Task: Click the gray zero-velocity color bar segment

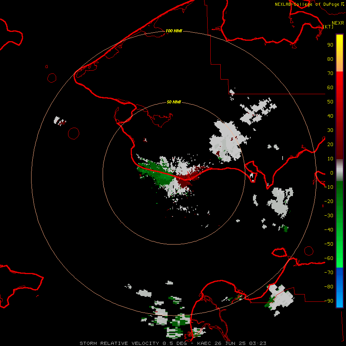Action: (x=339, y=170)
